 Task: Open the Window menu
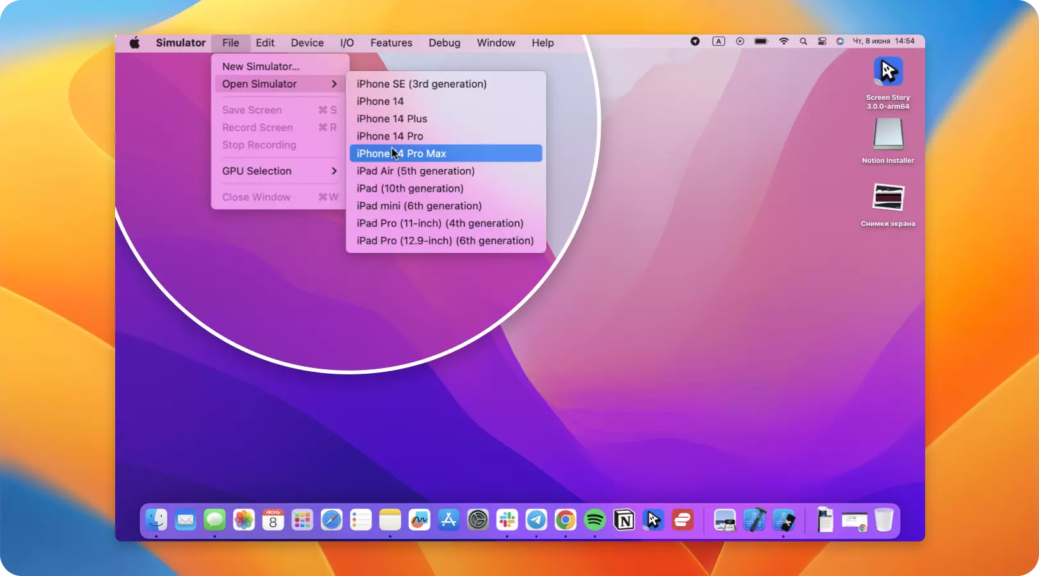[496, 43]
